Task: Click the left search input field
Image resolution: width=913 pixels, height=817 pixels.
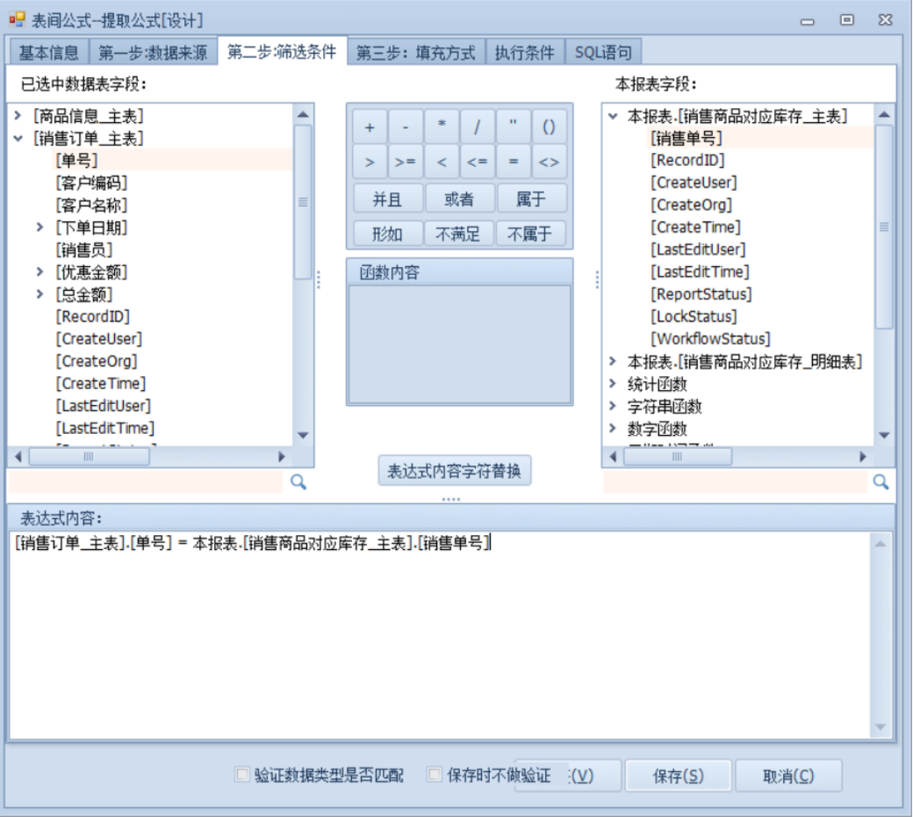Action: [146, 481]
